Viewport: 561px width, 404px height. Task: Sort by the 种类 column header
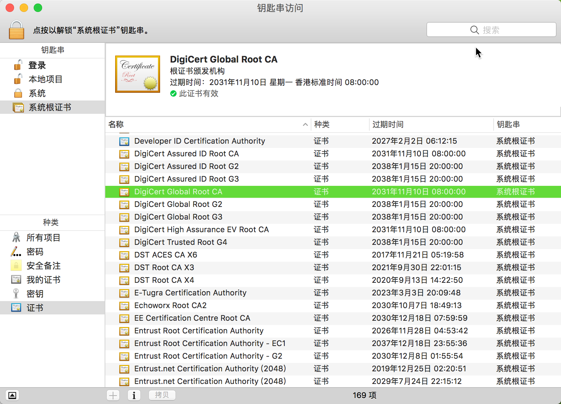coord(340,124)
